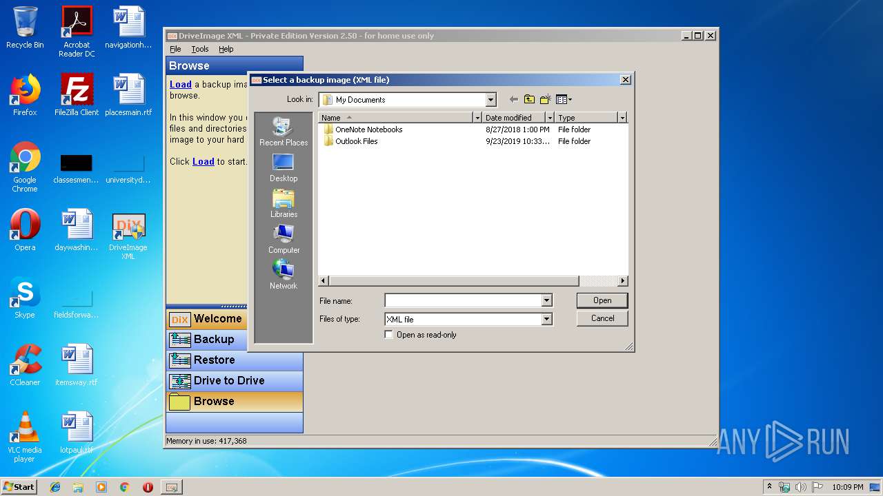Switch to the Drive to Drive panel
This screenshot has width=883, height=496.
235,381
